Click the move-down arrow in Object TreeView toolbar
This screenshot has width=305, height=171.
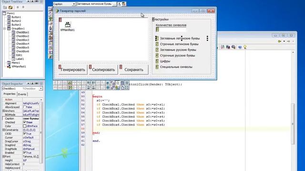point(23,8)
